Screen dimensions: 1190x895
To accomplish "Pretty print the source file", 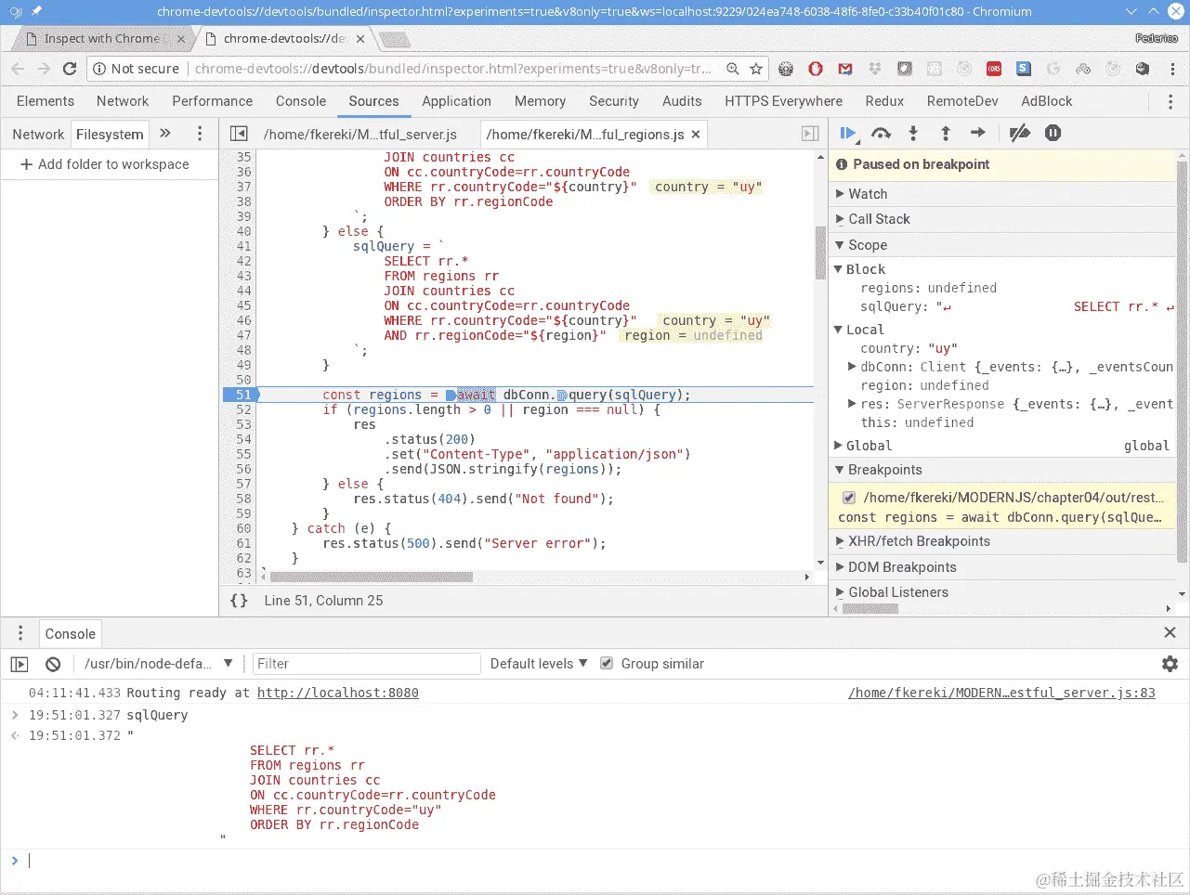I will coord(239,601).
